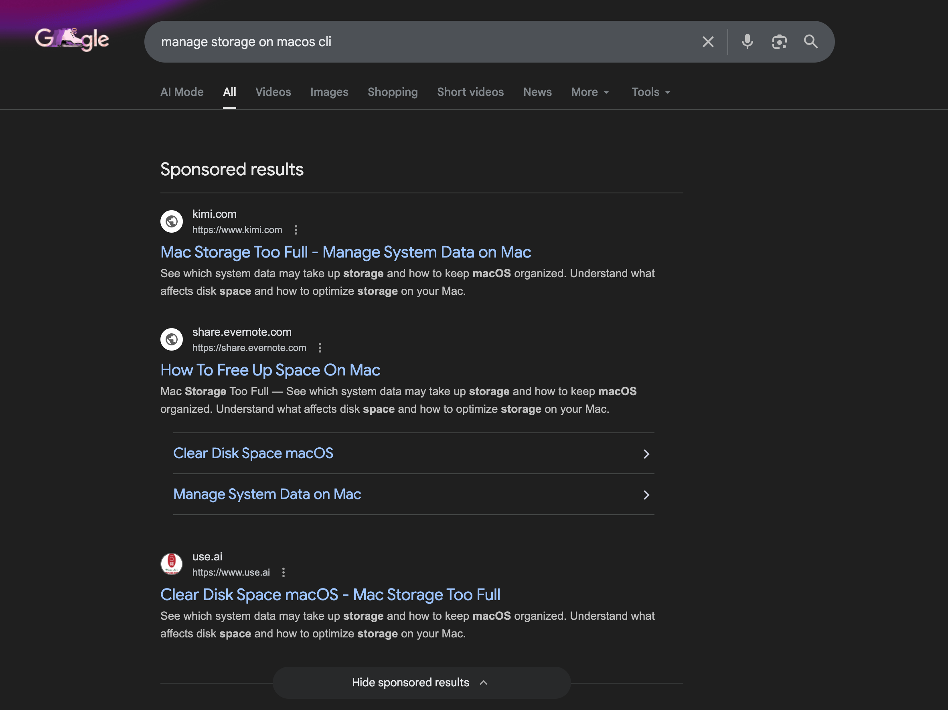The height and width of the screenshot is (710, 948).
Task: Open three-dot menu next to kimi.com URL
Action: click(x=296, y=230)
